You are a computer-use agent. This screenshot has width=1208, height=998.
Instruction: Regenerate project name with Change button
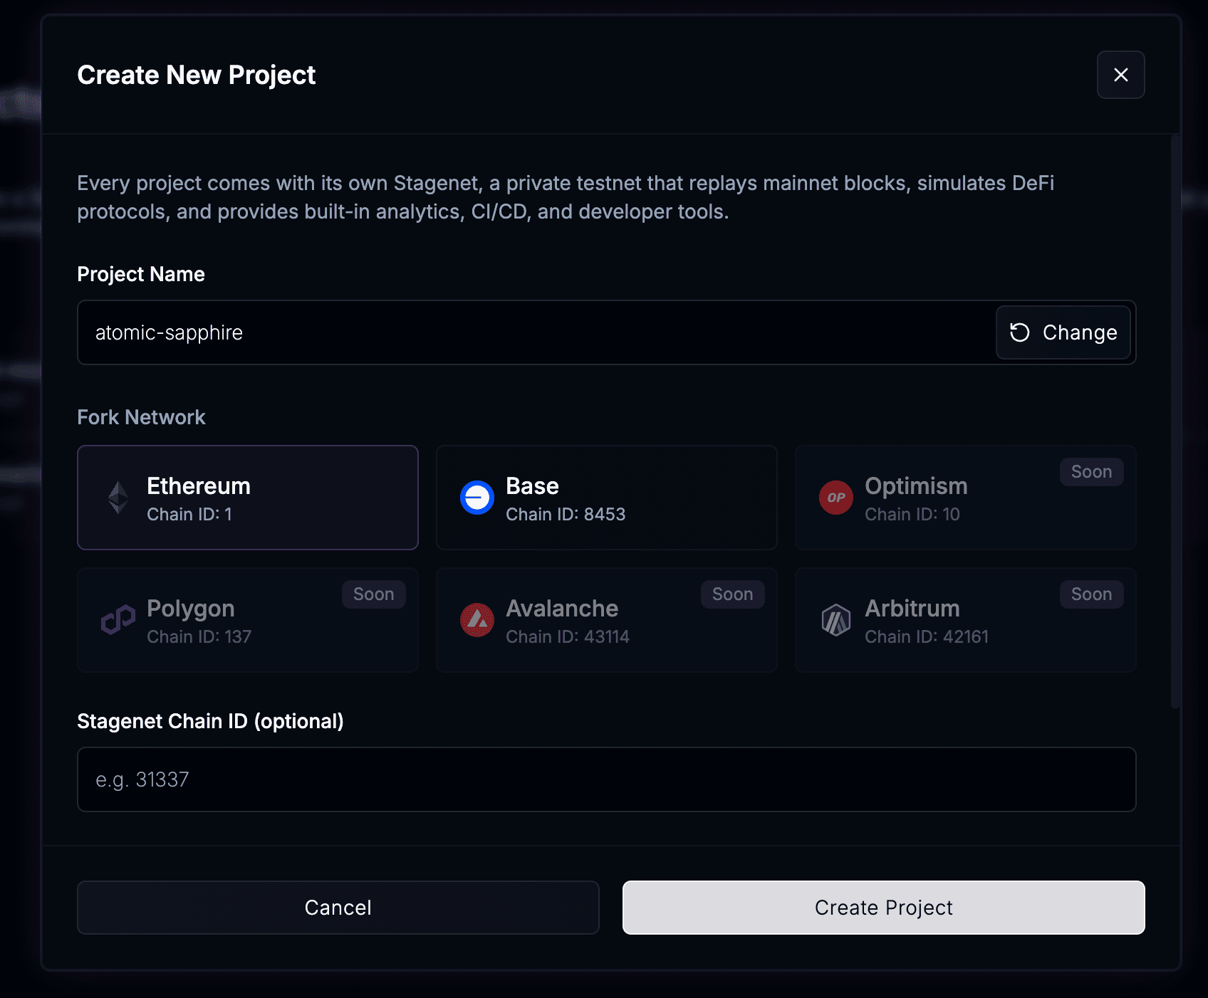tap(1063, 332)
